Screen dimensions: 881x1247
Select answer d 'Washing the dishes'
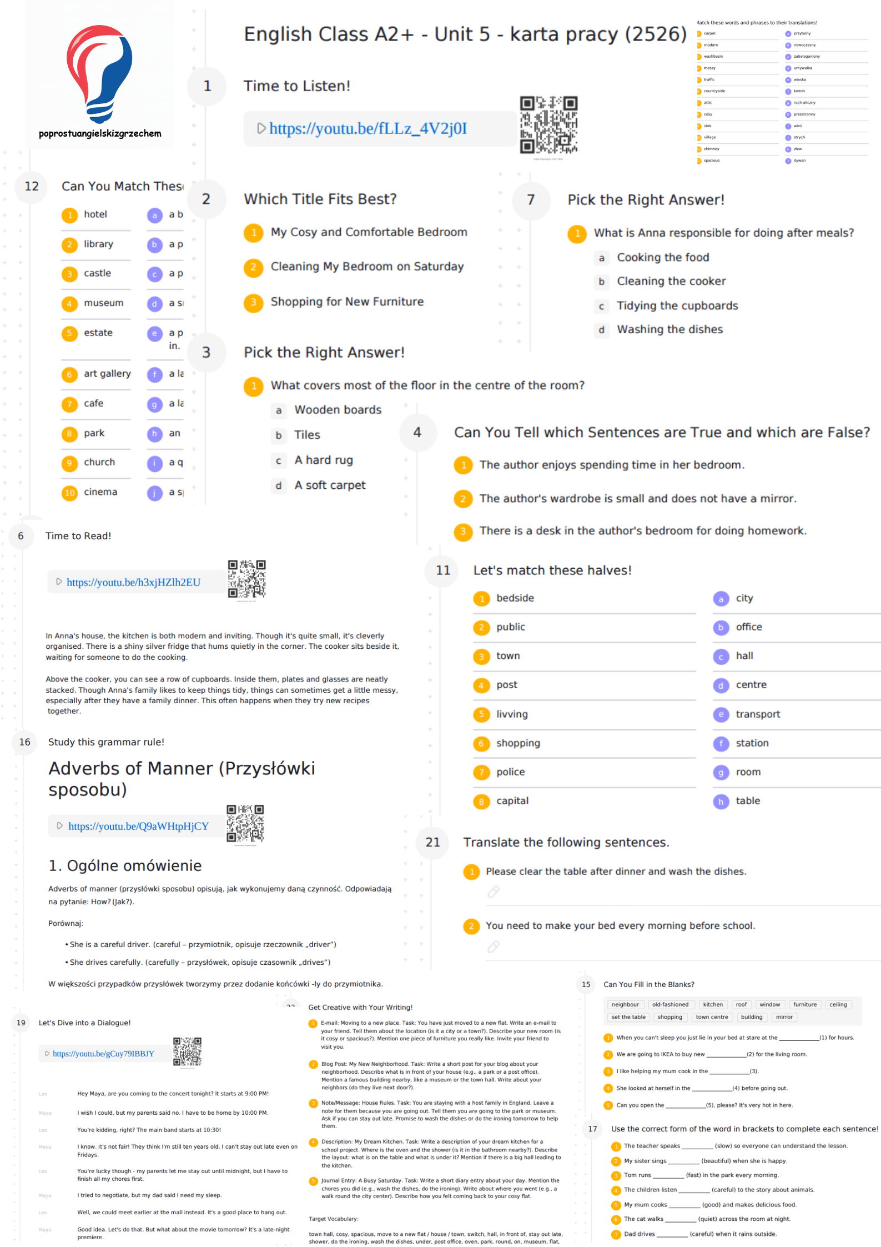(669, 329)
